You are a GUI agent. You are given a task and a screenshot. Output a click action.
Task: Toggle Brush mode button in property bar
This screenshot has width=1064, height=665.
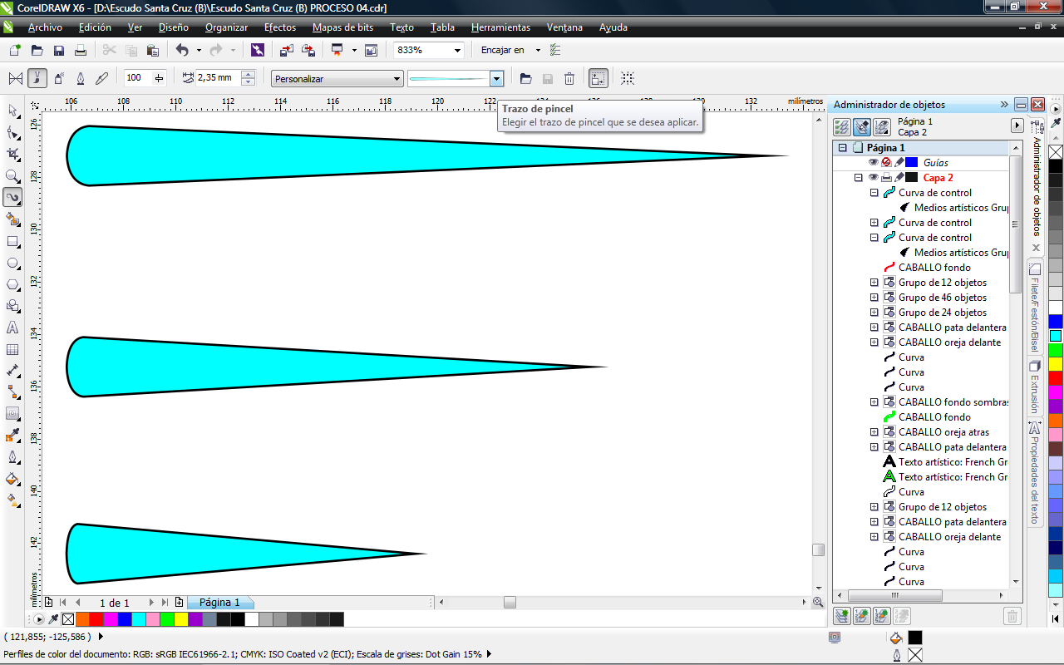tap(37, 78)
